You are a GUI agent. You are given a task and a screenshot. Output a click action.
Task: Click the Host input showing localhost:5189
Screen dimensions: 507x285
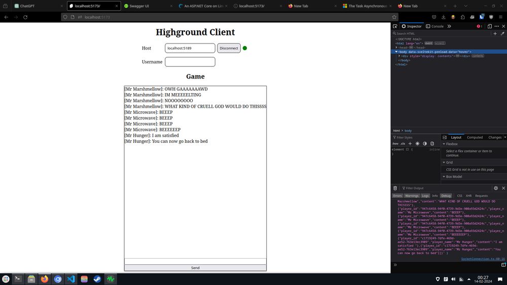190,48
